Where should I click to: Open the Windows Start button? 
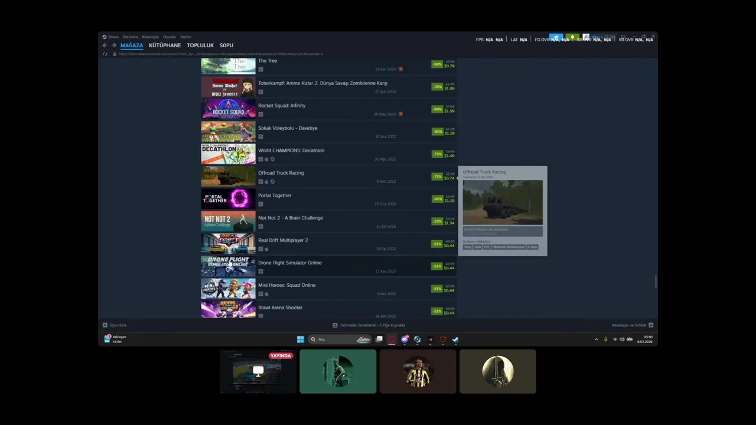[x=300, y=339]
